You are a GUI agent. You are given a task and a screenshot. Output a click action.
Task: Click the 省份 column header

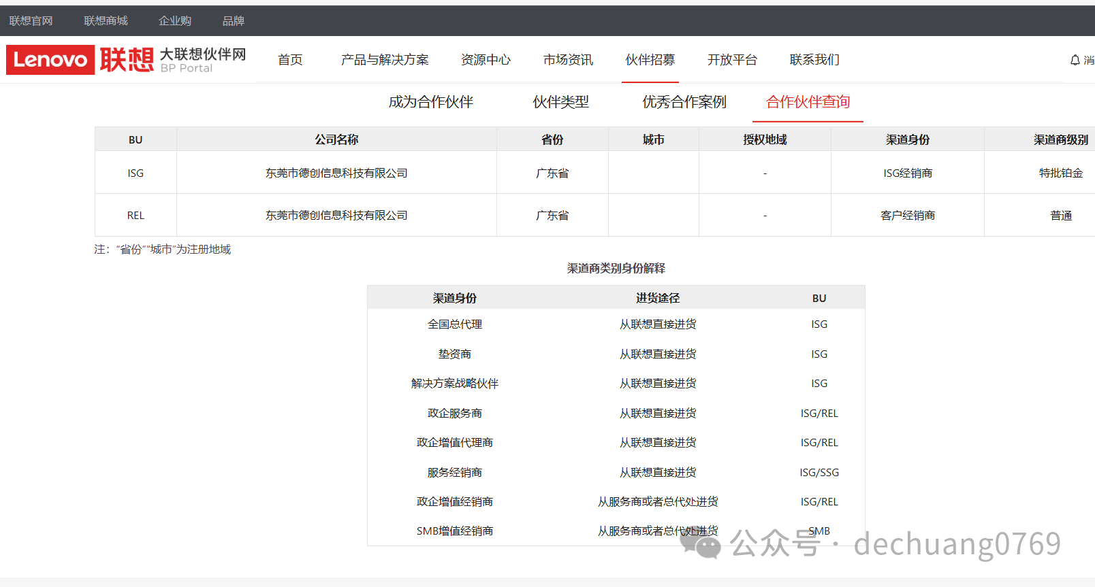point(552,139)
